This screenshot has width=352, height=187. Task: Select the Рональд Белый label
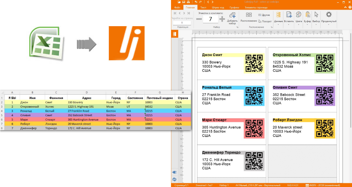(x=232, y=96)
